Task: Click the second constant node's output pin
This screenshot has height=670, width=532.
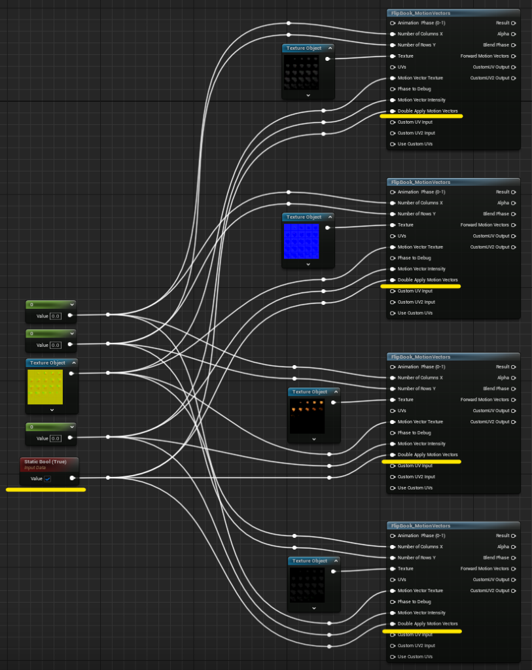Action: point(70,344)
